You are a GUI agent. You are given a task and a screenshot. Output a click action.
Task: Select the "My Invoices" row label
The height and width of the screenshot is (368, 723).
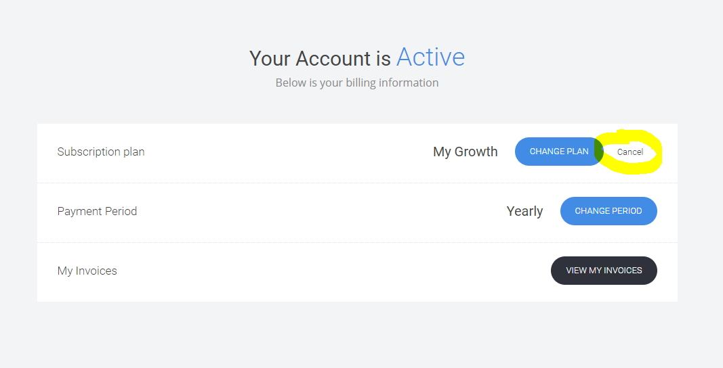(x=87, y=271)
